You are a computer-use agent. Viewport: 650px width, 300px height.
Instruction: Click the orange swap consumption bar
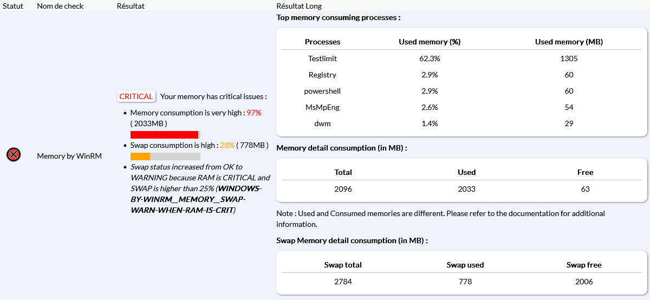pos(140,156)
